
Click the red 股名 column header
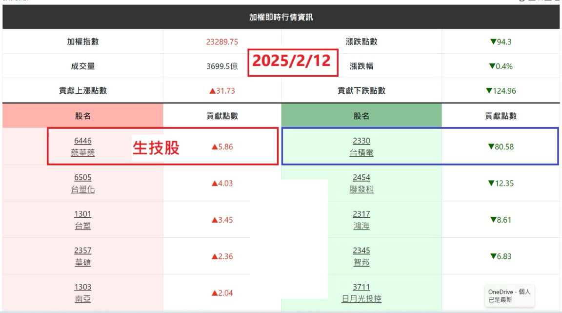click(x=83, y=116)
